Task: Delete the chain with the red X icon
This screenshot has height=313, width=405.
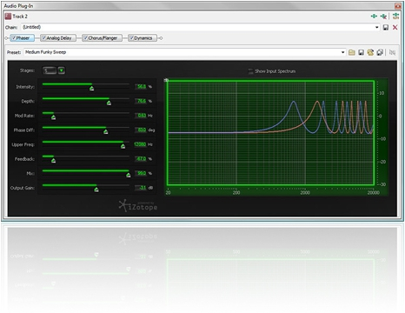Action: 395,27
